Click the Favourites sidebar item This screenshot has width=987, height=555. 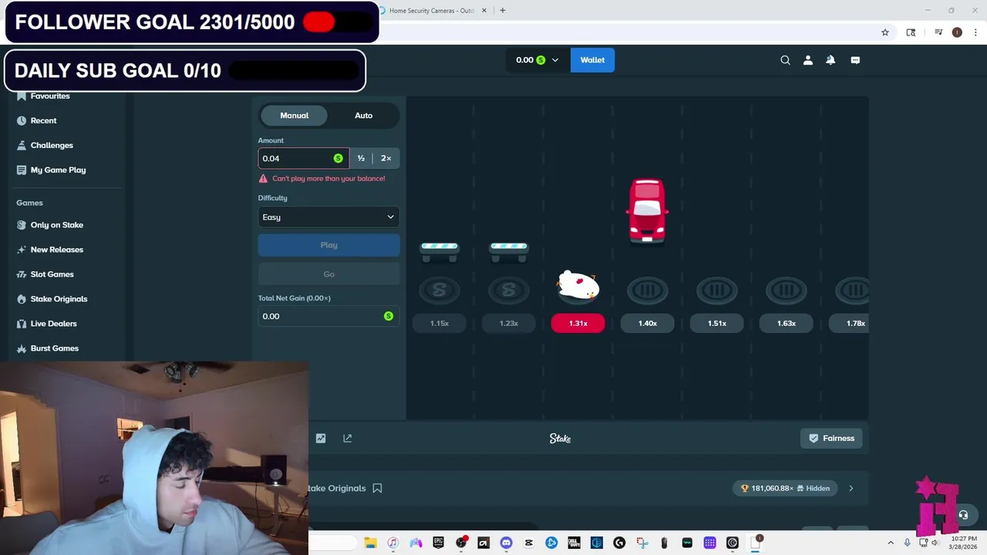click(50, 96)
